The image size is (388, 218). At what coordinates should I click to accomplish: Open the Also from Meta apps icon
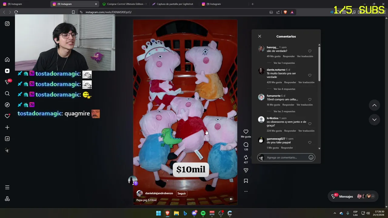[7, 199]
